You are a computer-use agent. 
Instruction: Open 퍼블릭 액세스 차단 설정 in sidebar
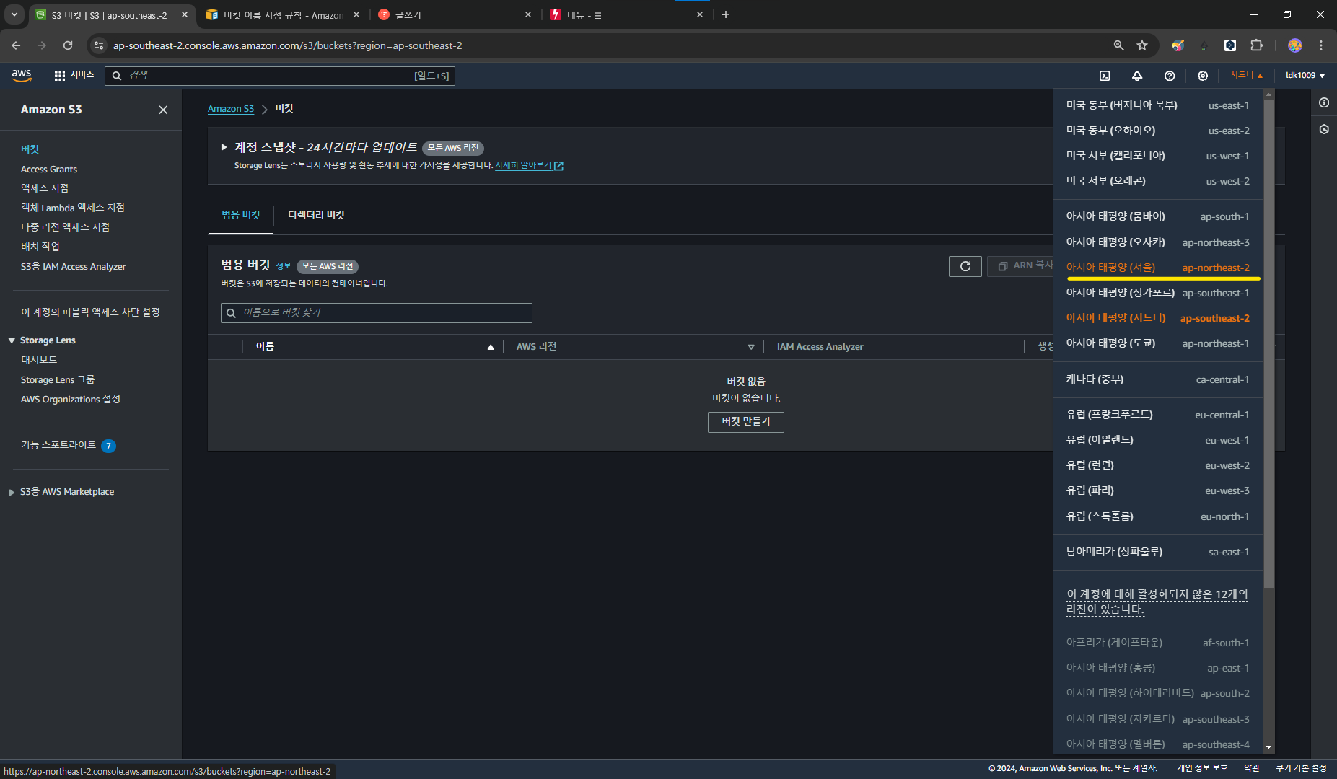point(90,312)
